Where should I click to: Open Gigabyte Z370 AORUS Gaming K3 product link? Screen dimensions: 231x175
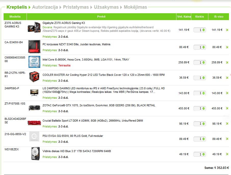pos(64,23)
